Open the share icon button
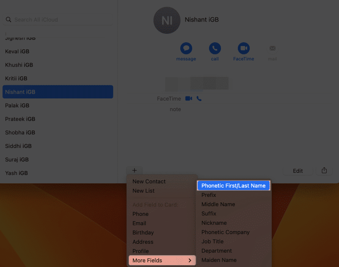 click(324, 171)
